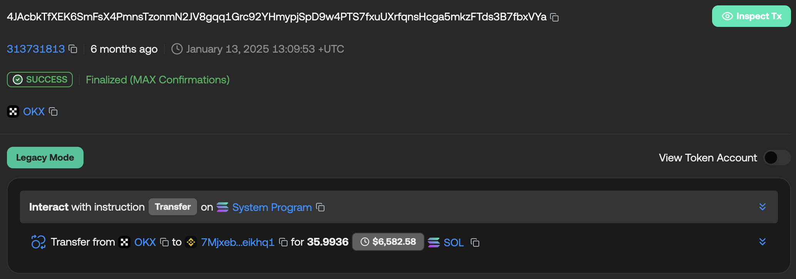Click the Inspect Tx button

pos(751,16)
